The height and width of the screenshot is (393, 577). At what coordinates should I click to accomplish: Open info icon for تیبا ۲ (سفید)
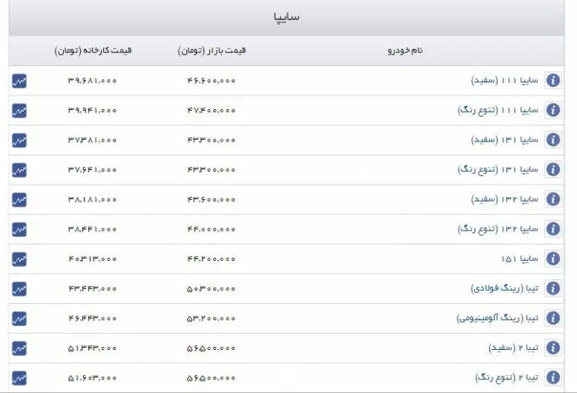click(552, 348)
